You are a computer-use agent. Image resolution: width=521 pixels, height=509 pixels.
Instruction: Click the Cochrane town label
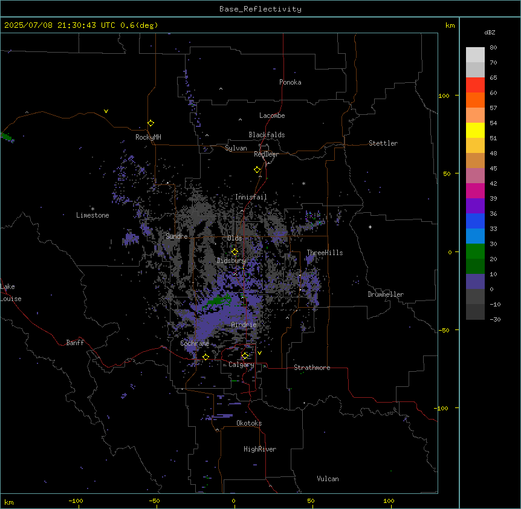(195, 343)
